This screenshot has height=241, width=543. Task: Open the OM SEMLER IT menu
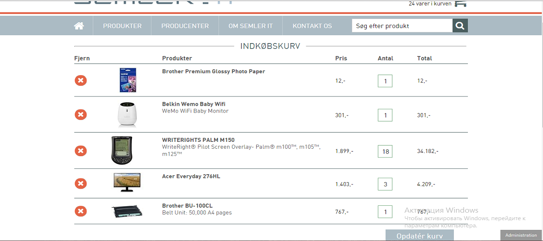[250, 26]
